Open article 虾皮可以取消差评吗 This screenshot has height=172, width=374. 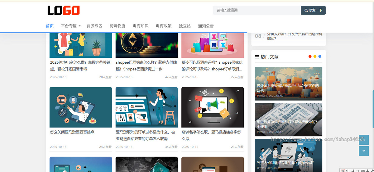(213, 66)
